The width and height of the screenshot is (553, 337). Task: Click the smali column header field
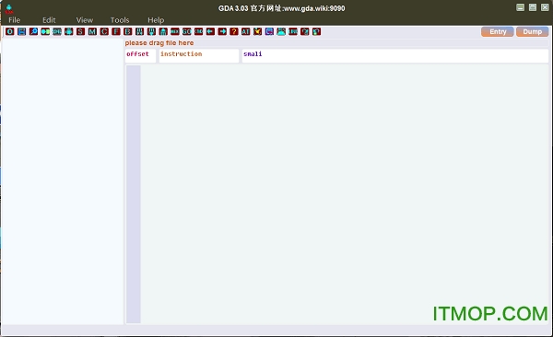click(395, 55)
